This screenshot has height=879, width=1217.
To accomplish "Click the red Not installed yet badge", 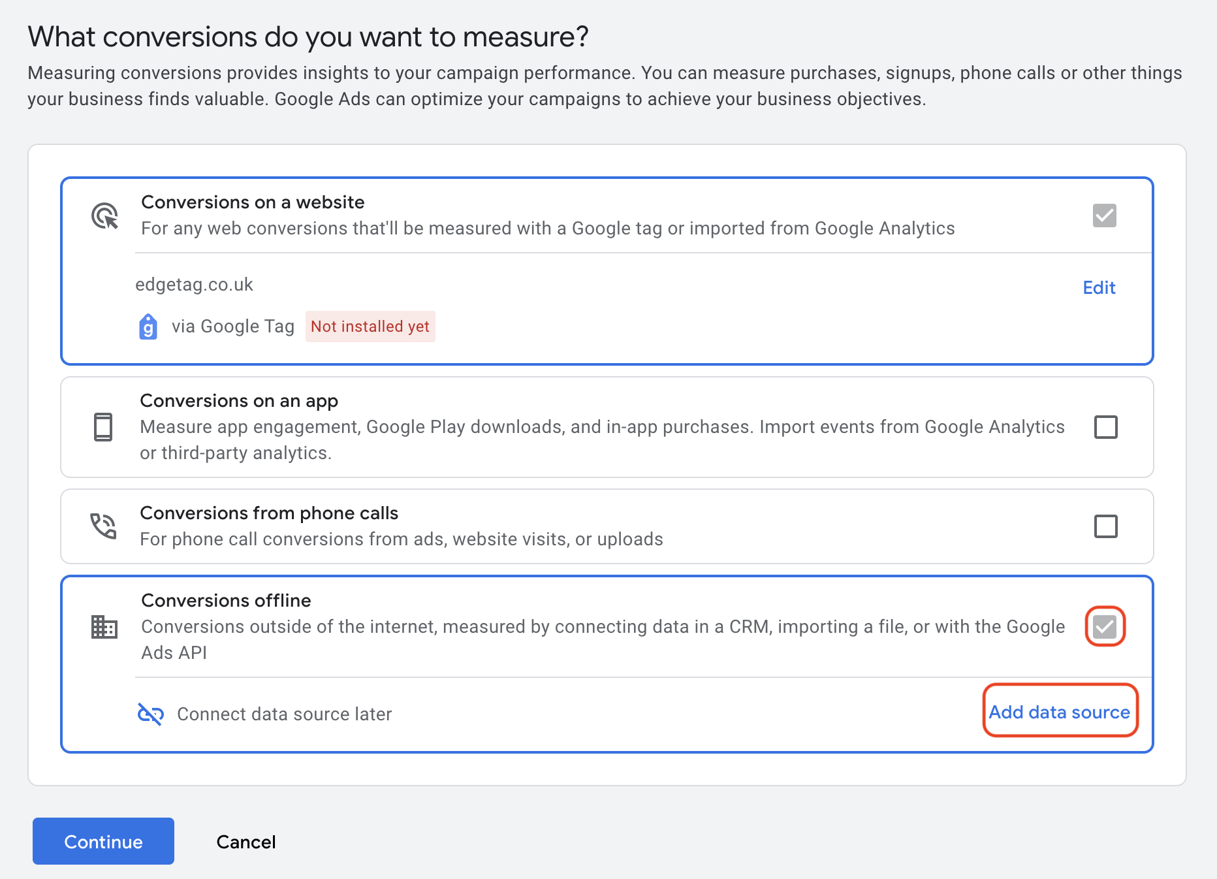I will click(x=370, y=327).
